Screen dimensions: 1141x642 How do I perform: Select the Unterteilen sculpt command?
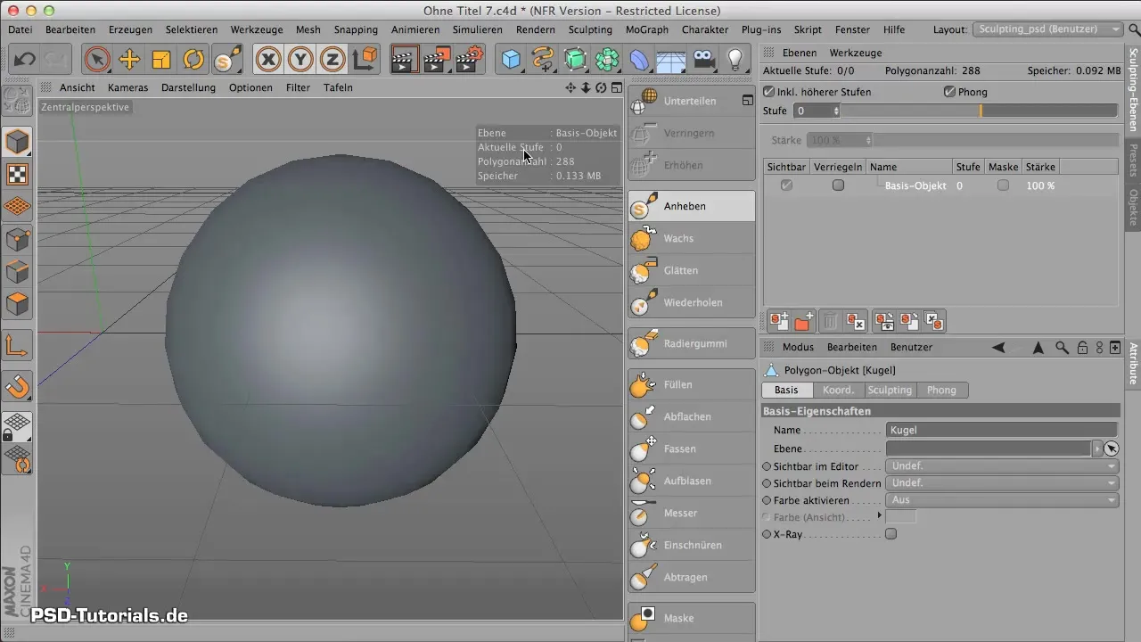point(691,101)
